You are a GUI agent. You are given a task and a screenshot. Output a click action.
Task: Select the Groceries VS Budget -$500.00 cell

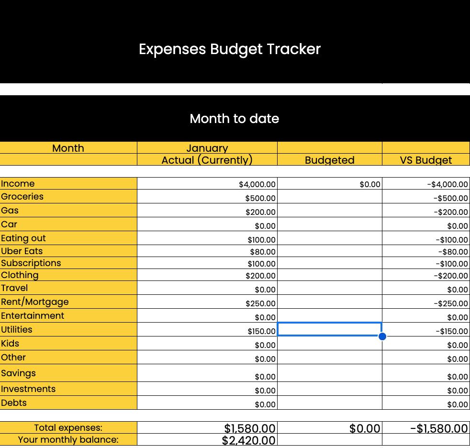click(x=426, y=196)
